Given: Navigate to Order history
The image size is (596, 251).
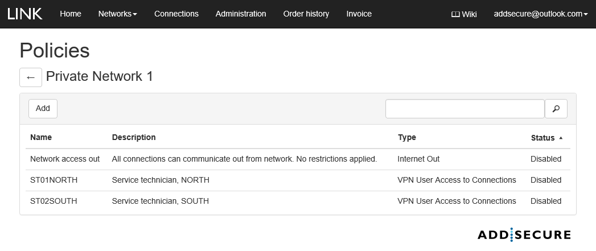Looking at the screenshot, I should pyautogui.click(x=306, y=14).
